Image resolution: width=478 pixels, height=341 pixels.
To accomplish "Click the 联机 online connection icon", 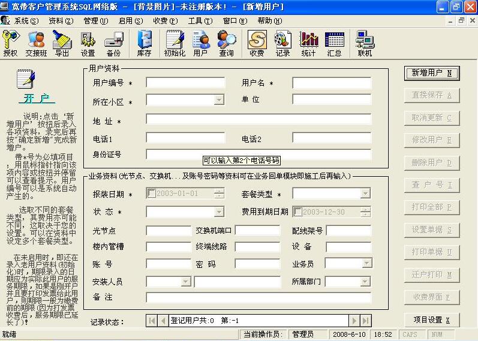I will (365, 43).
